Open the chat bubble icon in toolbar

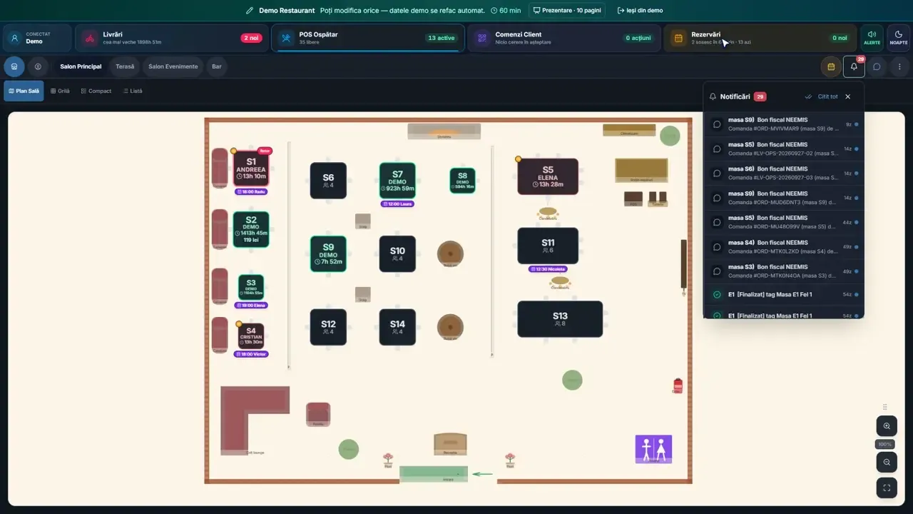point(877,66)
